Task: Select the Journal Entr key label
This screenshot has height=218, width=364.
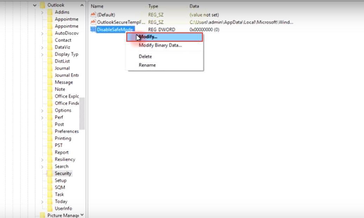Action: point(66,75)
